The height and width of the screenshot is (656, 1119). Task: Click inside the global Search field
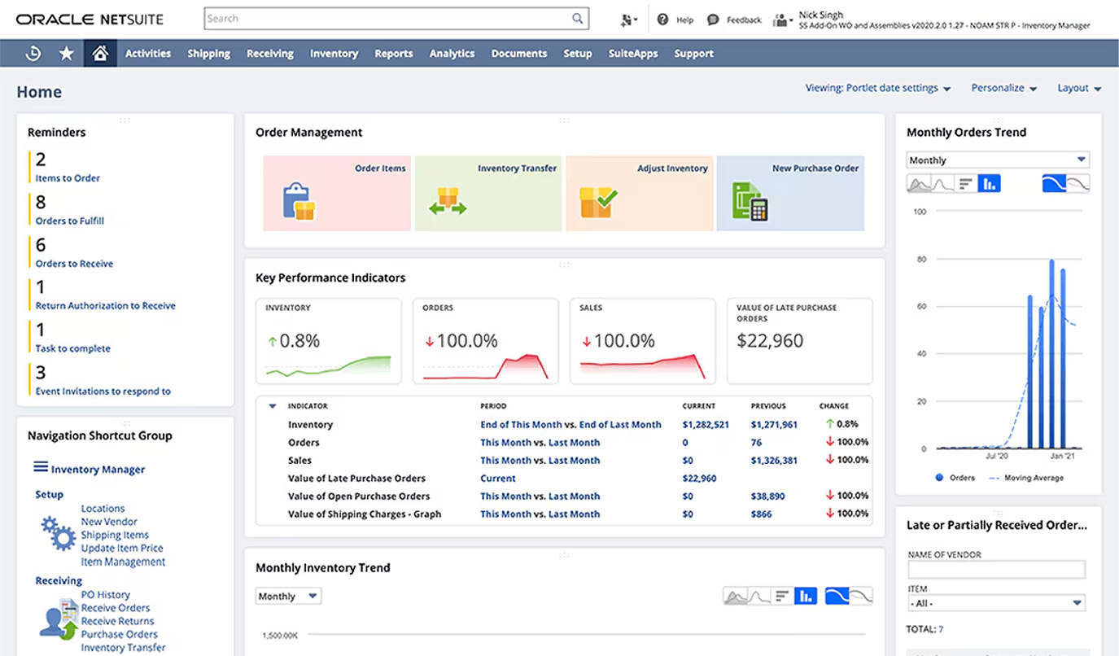391,18
